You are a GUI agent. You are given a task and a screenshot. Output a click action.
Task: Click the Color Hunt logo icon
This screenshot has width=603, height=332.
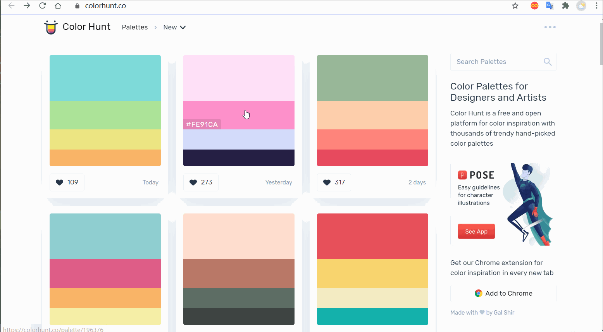pyautogui.click(x=51, y=27)
